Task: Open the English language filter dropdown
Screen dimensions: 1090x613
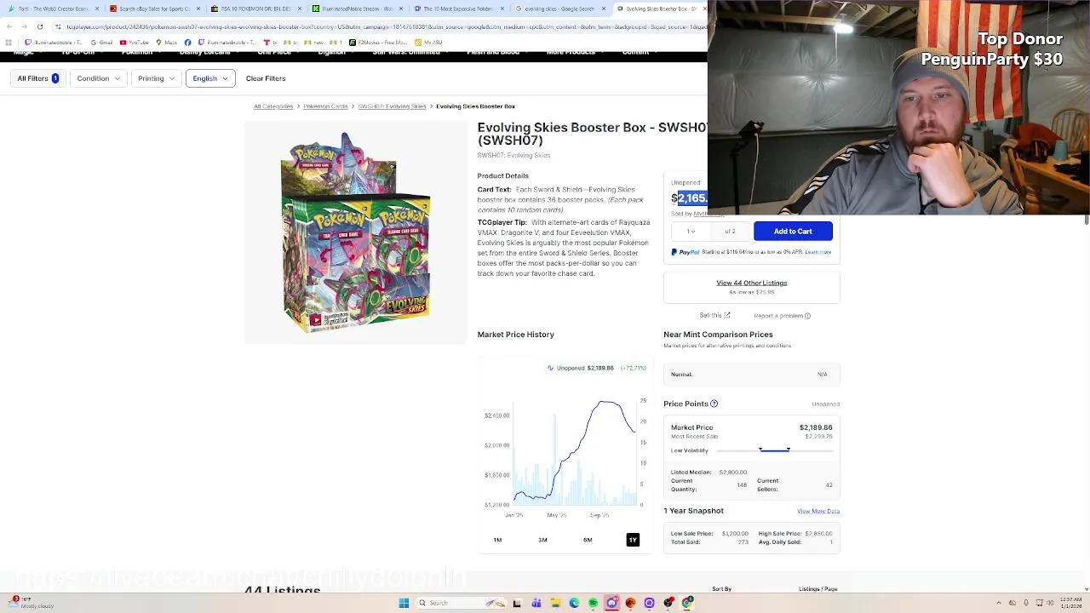Action: coord(210,78)
